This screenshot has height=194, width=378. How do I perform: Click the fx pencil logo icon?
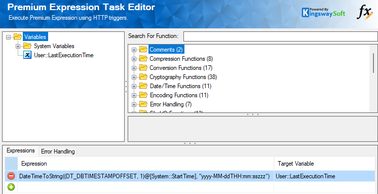[364, 13]
